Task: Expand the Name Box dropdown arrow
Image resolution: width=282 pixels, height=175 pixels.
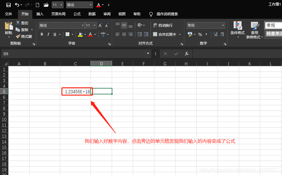Action: tap(148, 53)
